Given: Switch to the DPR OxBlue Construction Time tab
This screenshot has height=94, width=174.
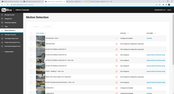Looking at the screenshot, I should pyautogui.click(x=33, y=2).
